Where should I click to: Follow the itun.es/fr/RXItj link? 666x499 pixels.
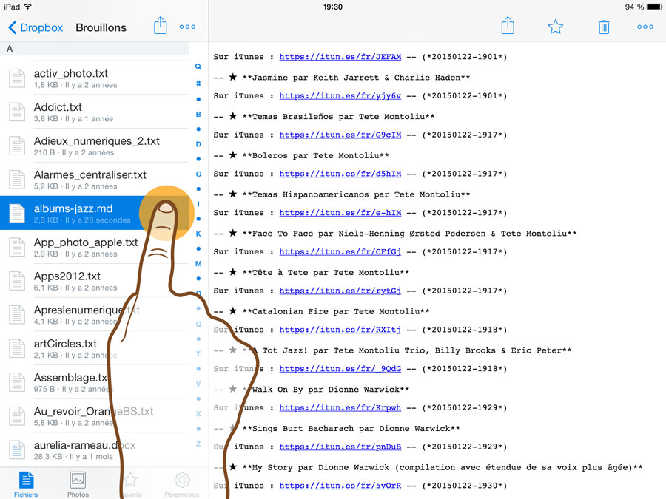[x=340, y=330]
